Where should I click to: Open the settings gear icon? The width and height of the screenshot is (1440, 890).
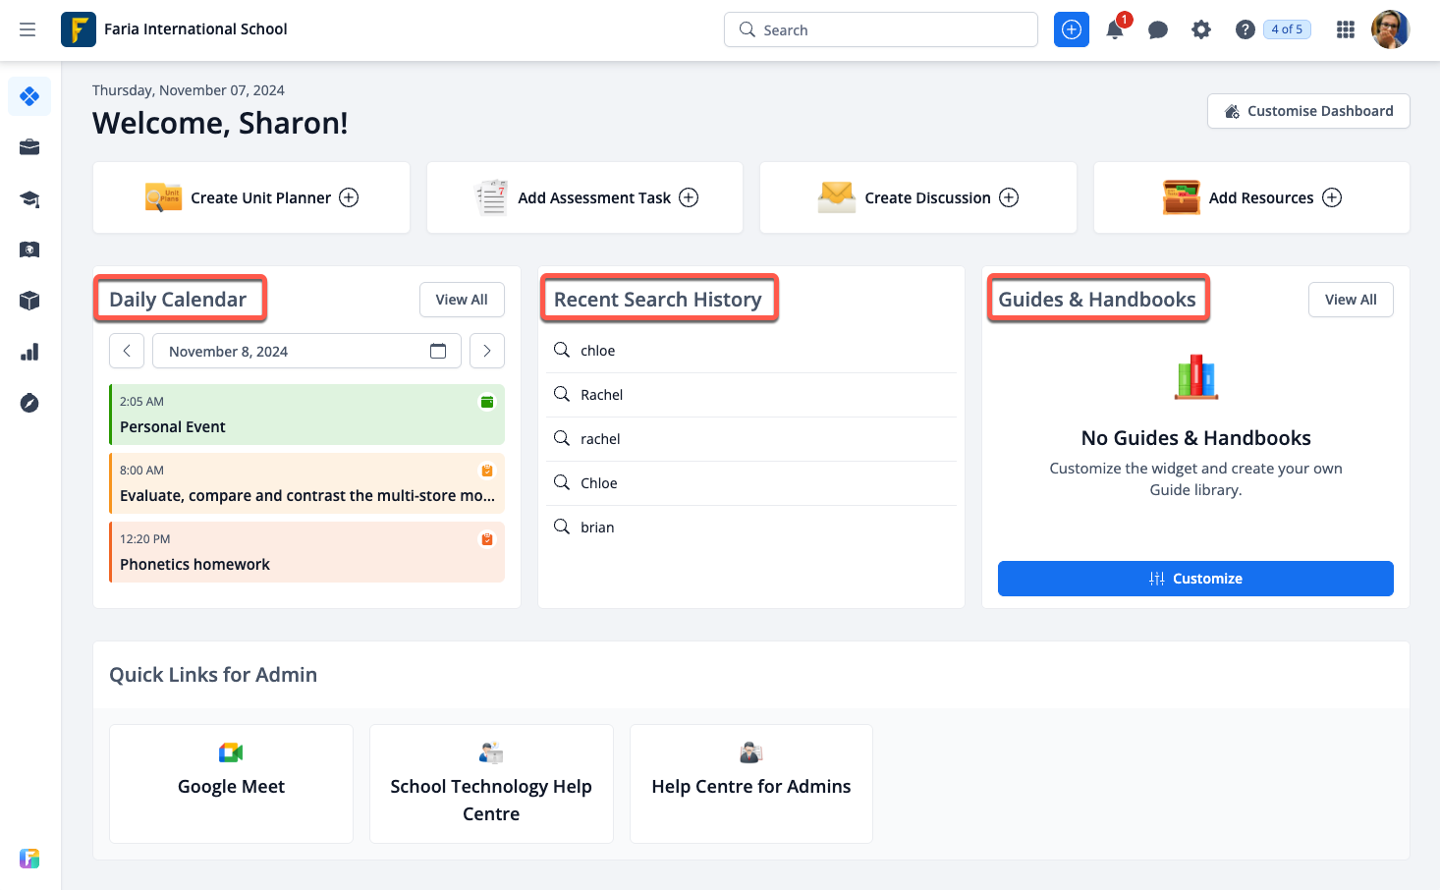(x=1201, y=29)
